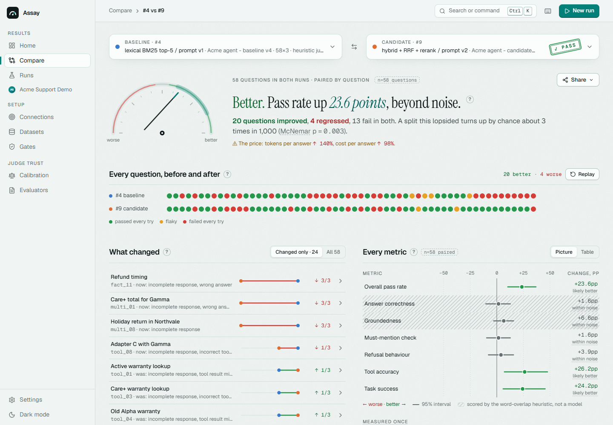Screen dimensions: 613x425
Task: Click the n=58 questions tag
Action: click(397, 80)
